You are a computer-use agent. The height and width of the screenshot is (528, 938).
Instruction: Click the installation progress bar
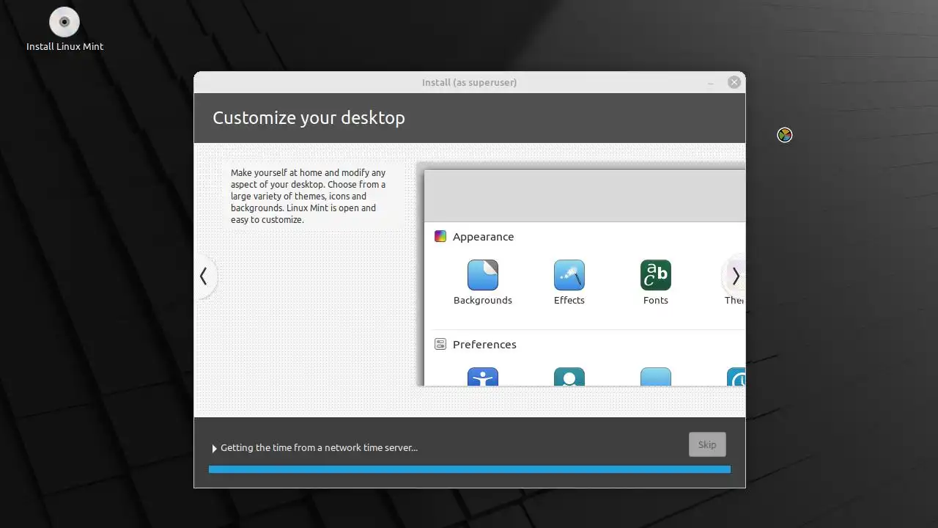[x=470, y=469]
